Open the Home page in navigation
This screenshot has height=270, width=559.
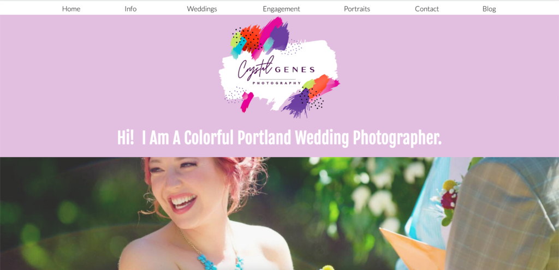click(x=71, y=9)
